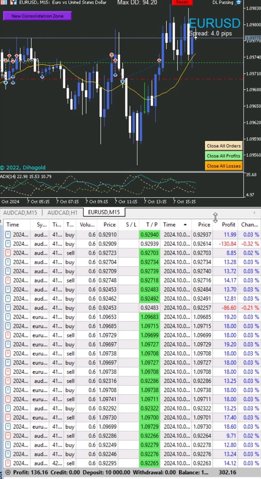Click the close price 0.92614
This screenshot has height=479, width=261.
202,244
